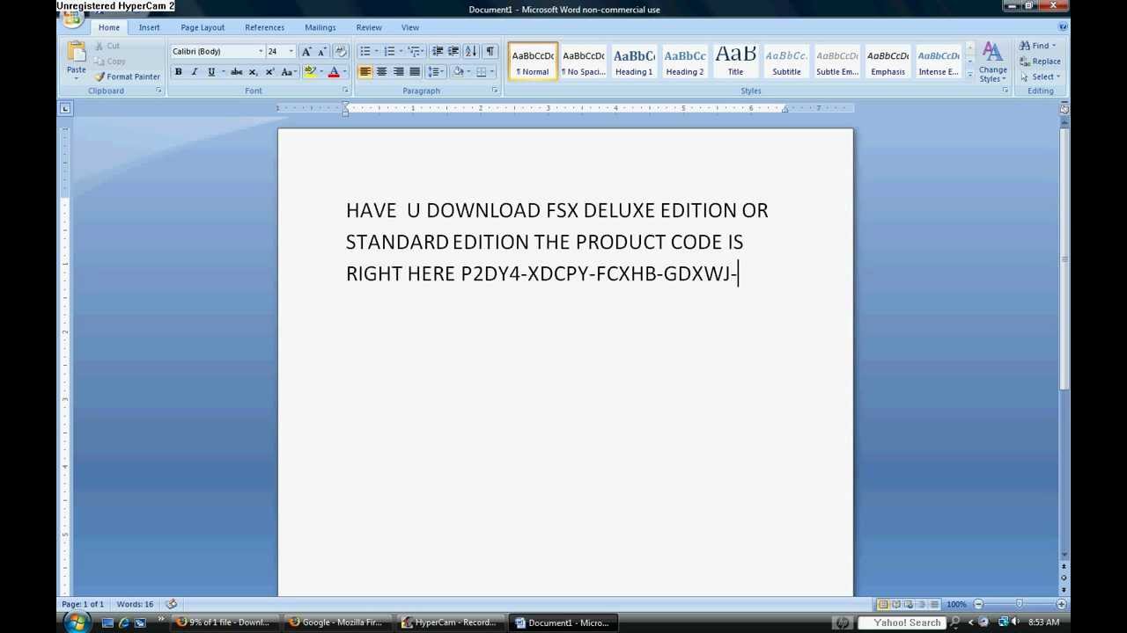Image resolution: width=1127 pixels, height=633 pixels.
Task: Click the 100% zoom level button
Action: click(x=956, y=604)
